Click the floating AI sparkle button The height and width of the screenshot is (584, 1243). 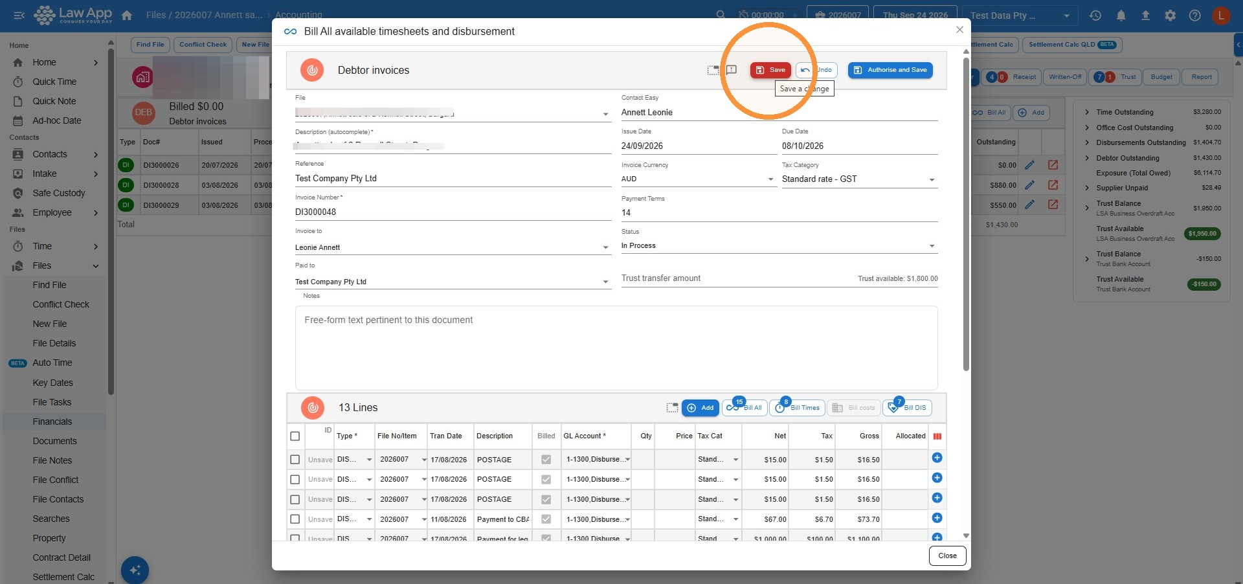[x=135, y=570]
